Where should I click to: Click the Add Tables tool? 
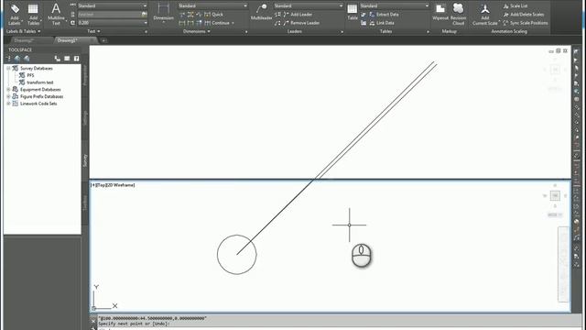tap(33, 15)
